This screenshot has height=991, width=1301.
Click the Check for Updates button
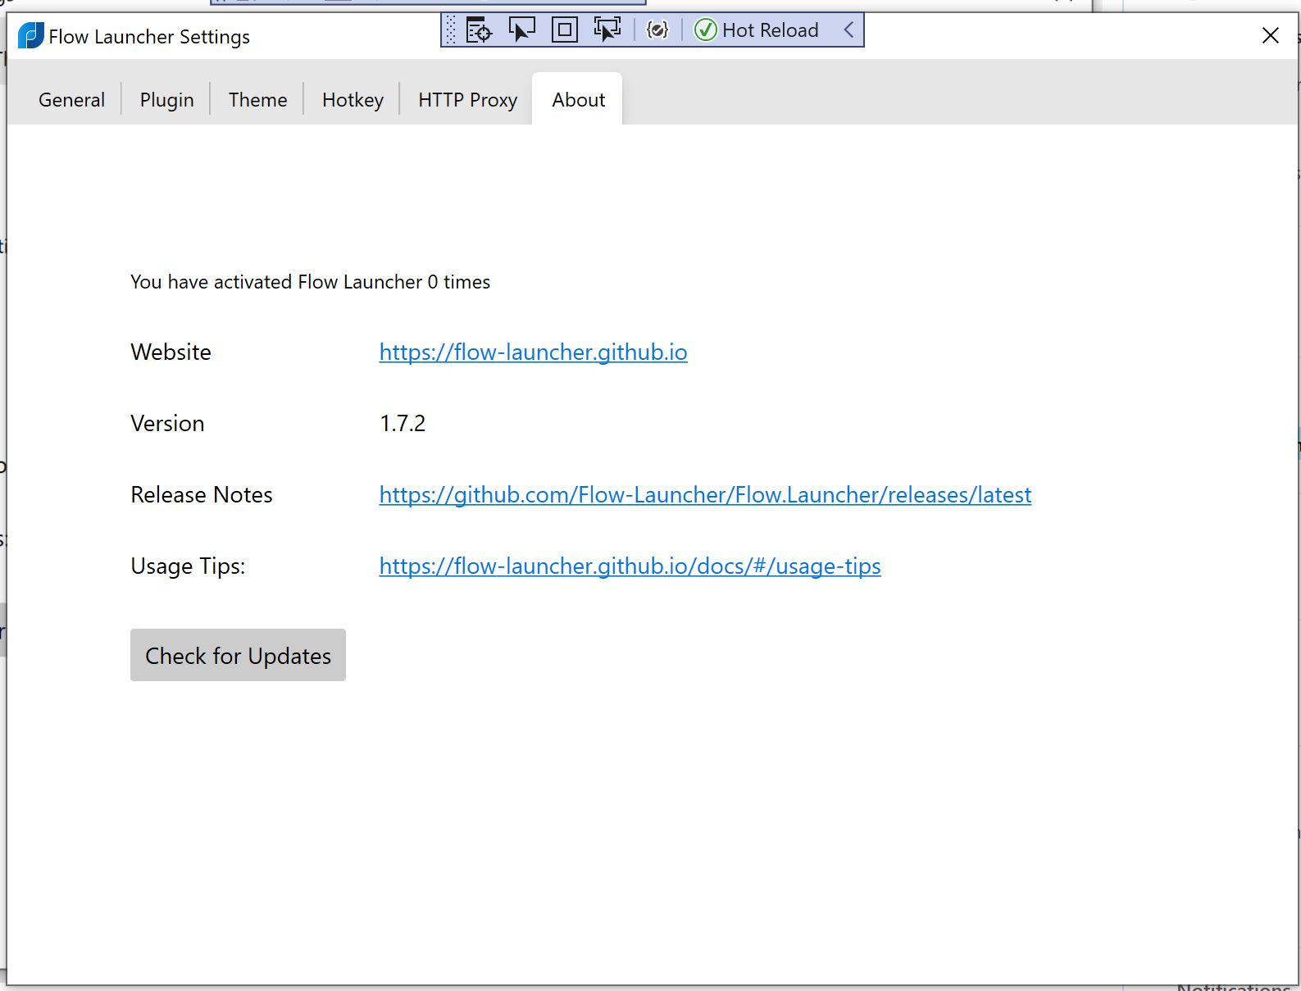(x=238, y=655)
